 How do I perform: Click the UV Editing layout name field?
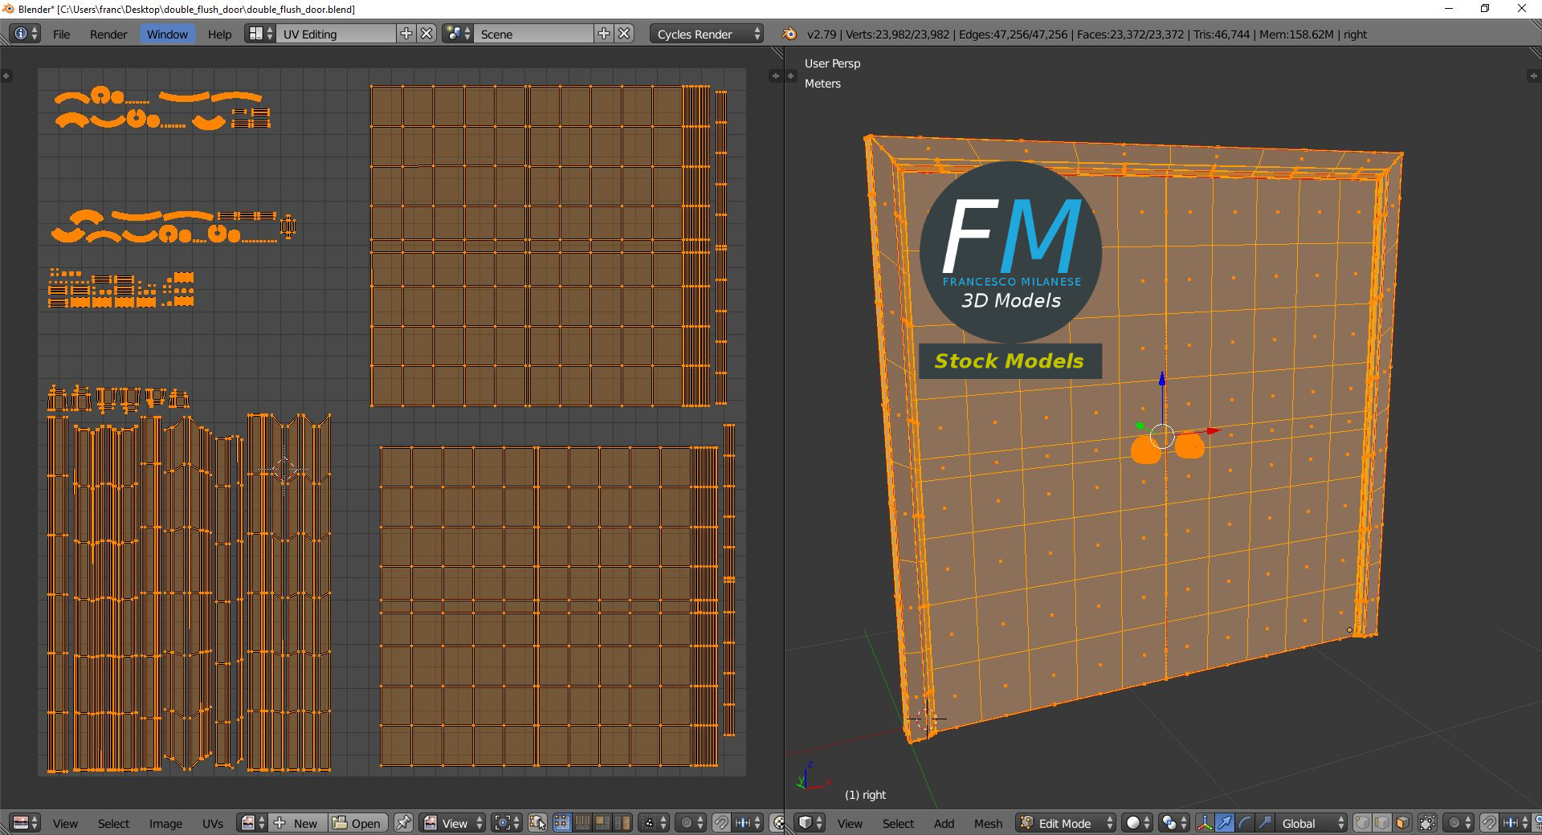click(336, 34)
